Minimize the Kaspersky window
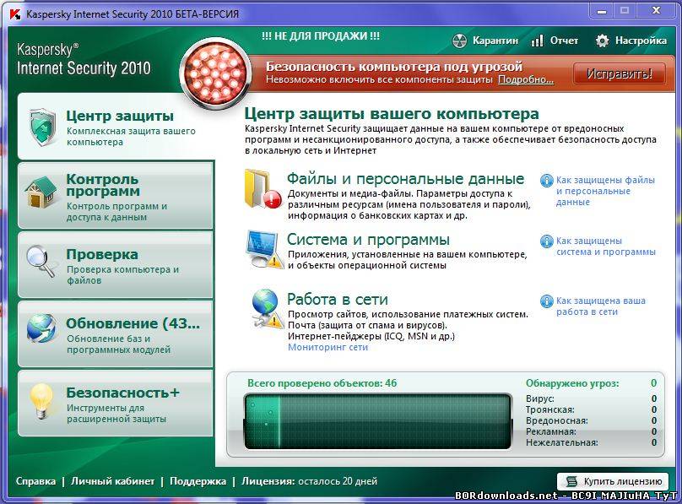Image resolution: width=682 pixels, height=504 pixels. pyautogui.click(x=602, y=11)
